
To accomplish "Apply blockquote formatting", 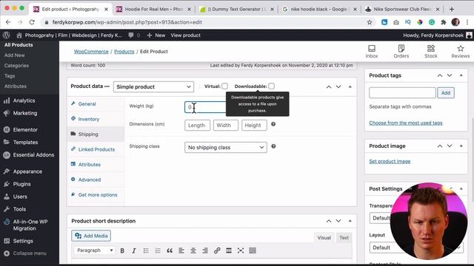I will point(170,250).
